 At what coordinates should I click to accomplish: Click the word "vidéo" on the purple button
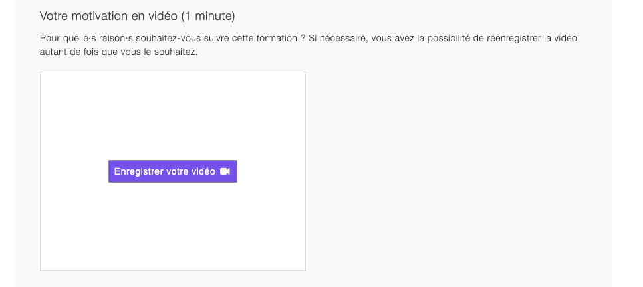tap(203, 171)
